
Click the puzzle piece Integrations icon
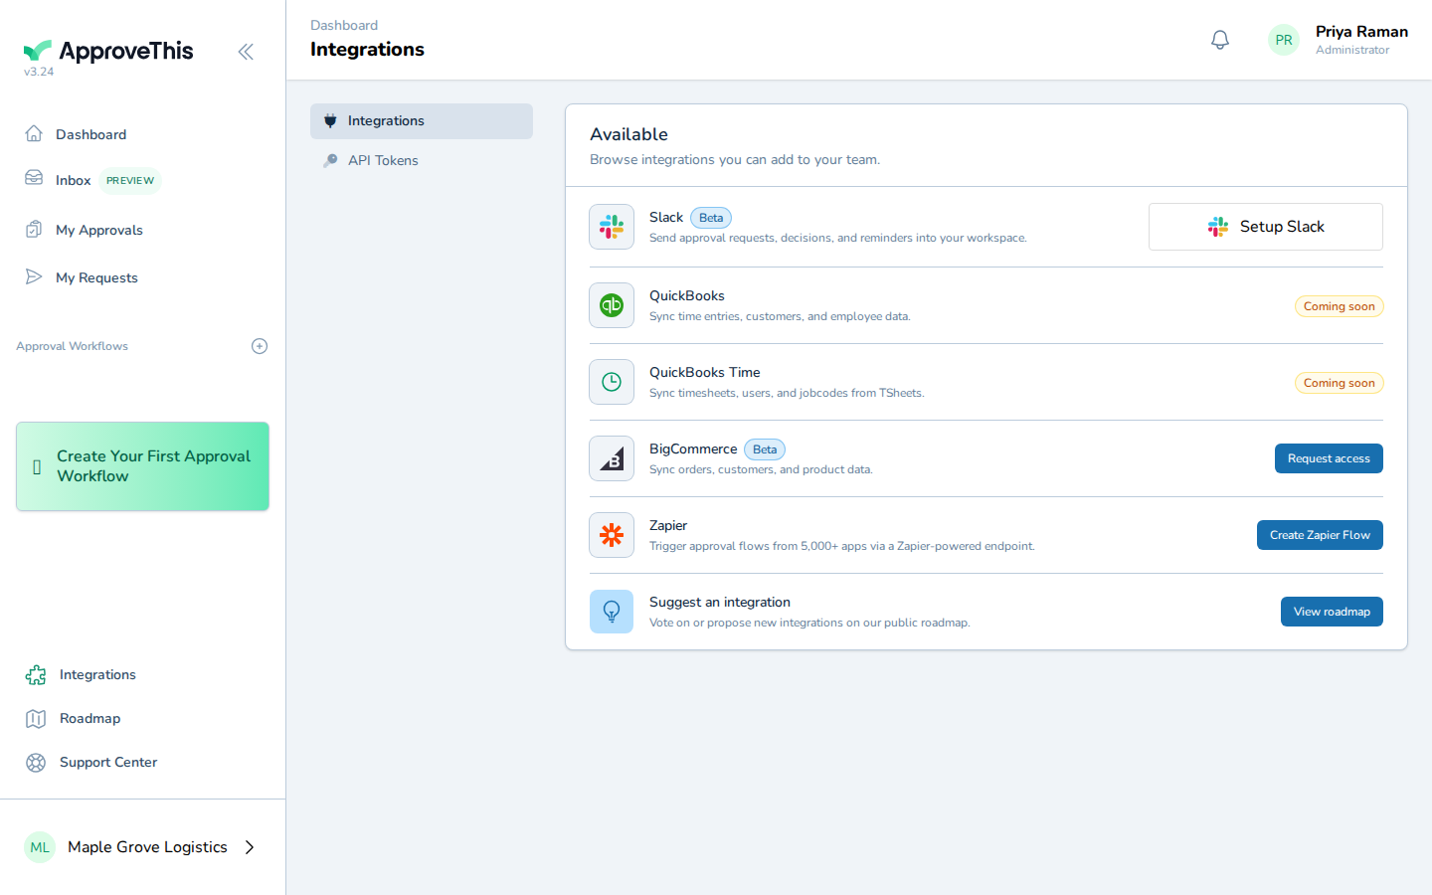[x=36, y=675]
